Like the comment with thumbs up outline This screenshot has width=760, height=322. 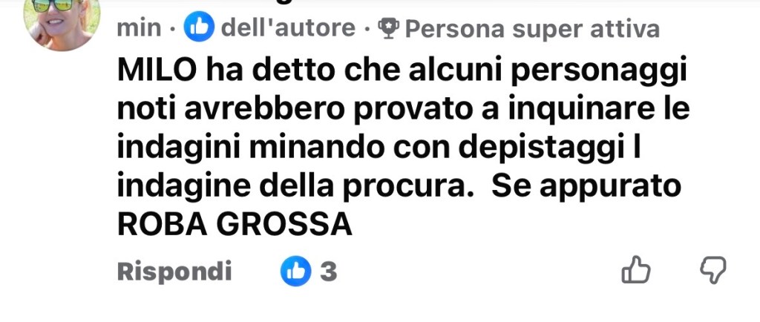click(x=636, y=270)
